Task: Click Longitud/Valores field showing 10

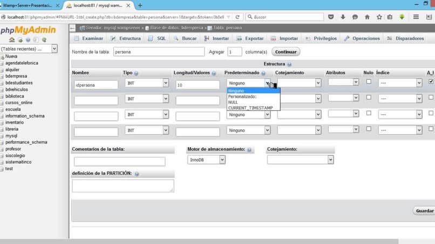Action: pos(198,85)
